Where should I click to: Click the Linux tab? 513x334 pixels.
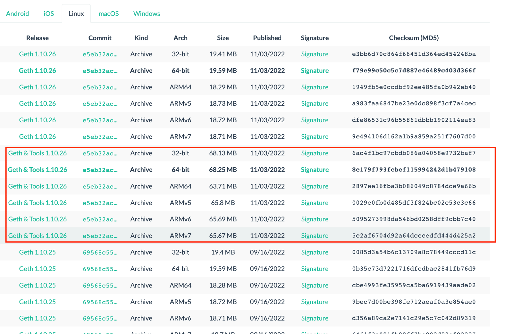76,14
